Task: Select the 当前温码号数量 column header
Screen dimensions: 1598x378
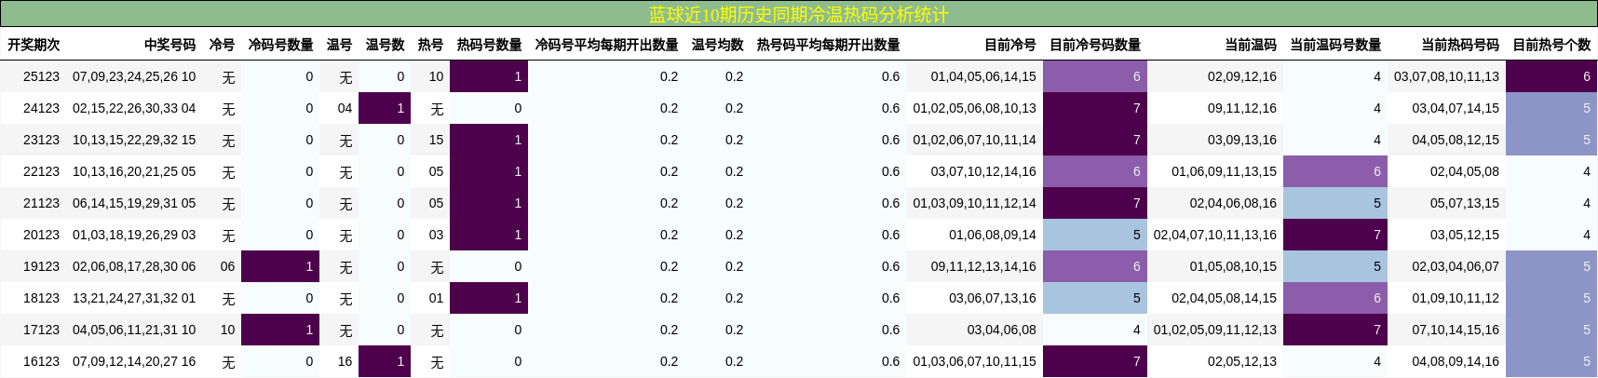Action: [x=1335, y=45]
